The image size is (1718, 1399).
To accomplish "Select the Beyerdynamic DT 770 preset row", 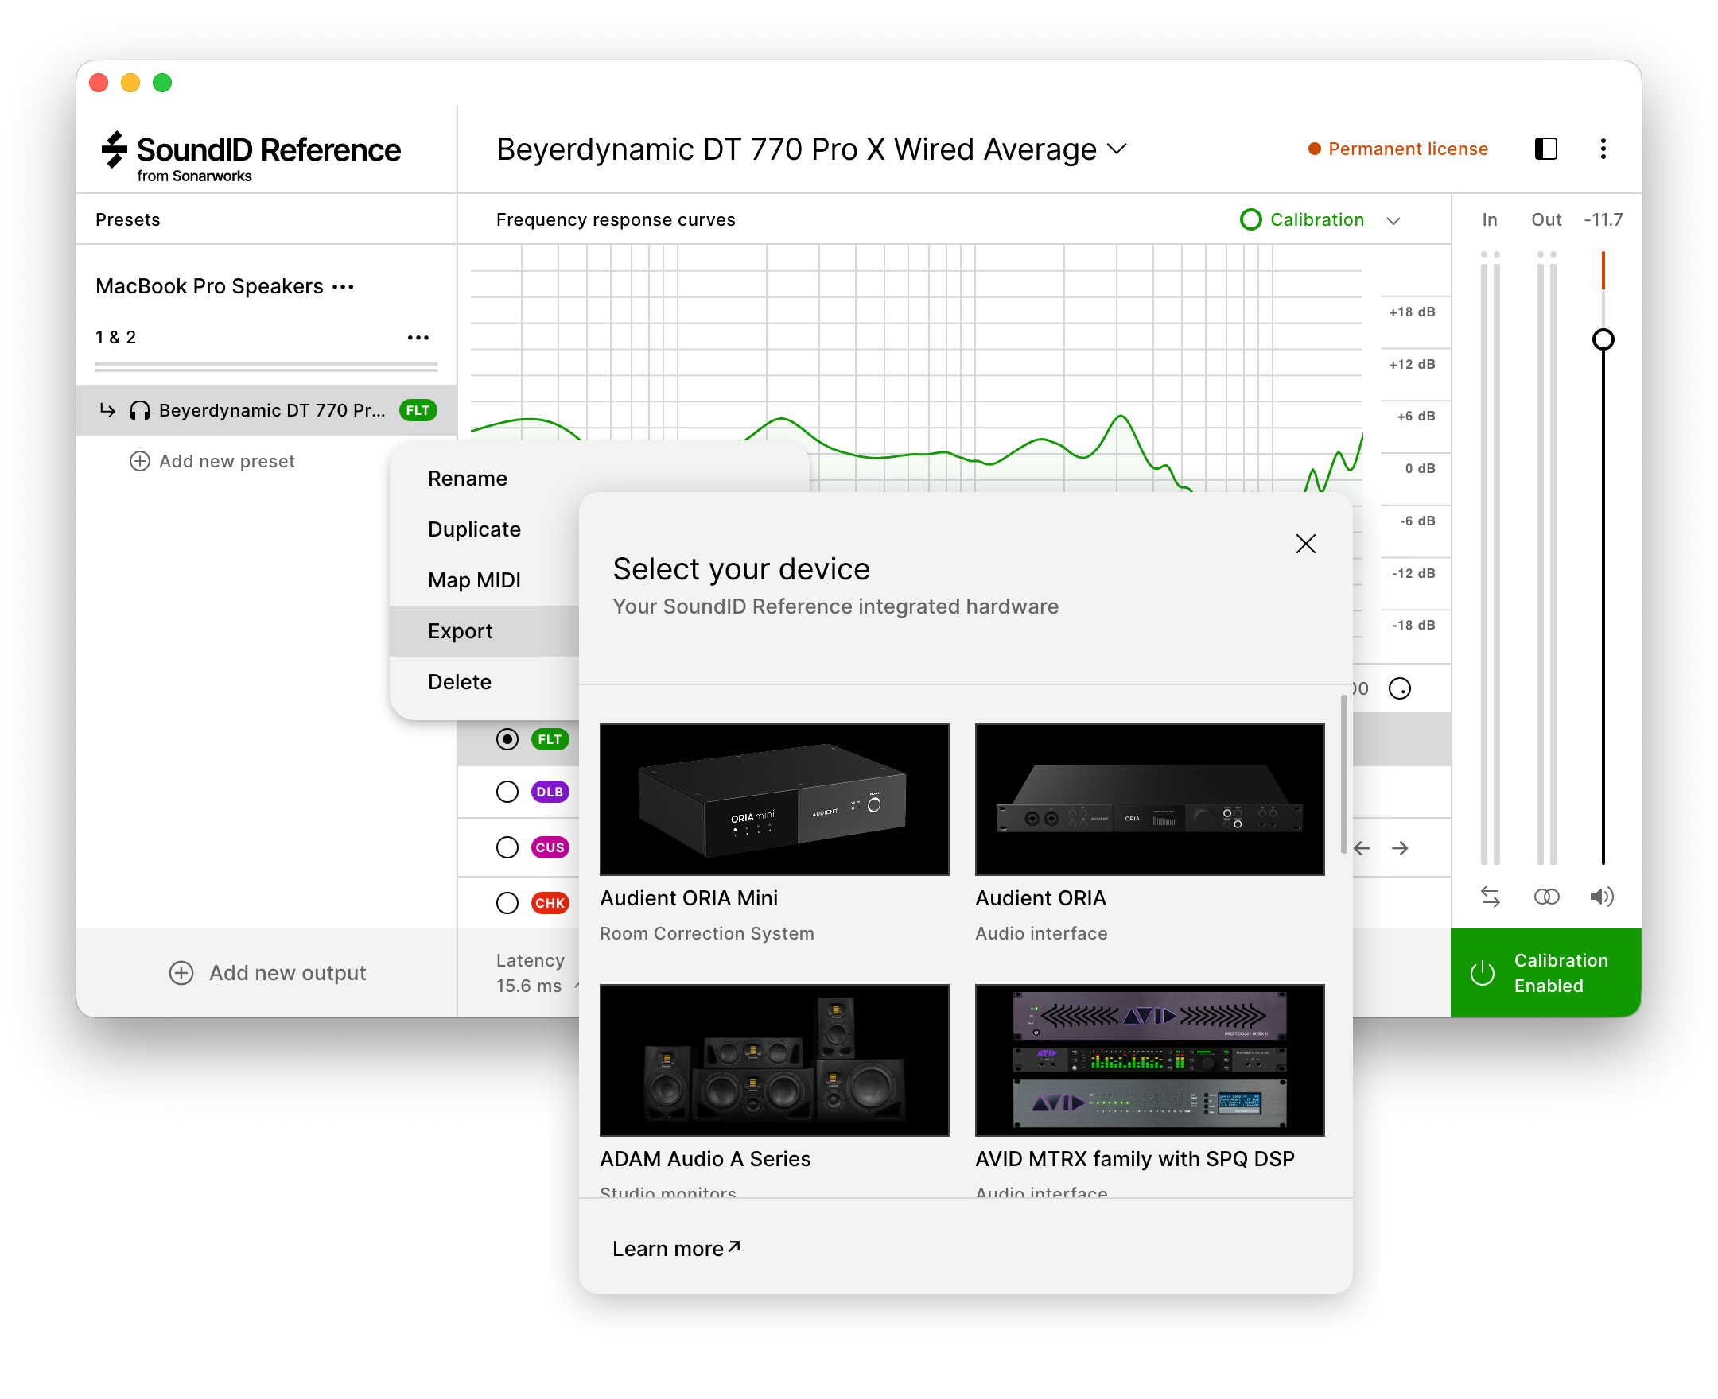I will tap(266, 410).
